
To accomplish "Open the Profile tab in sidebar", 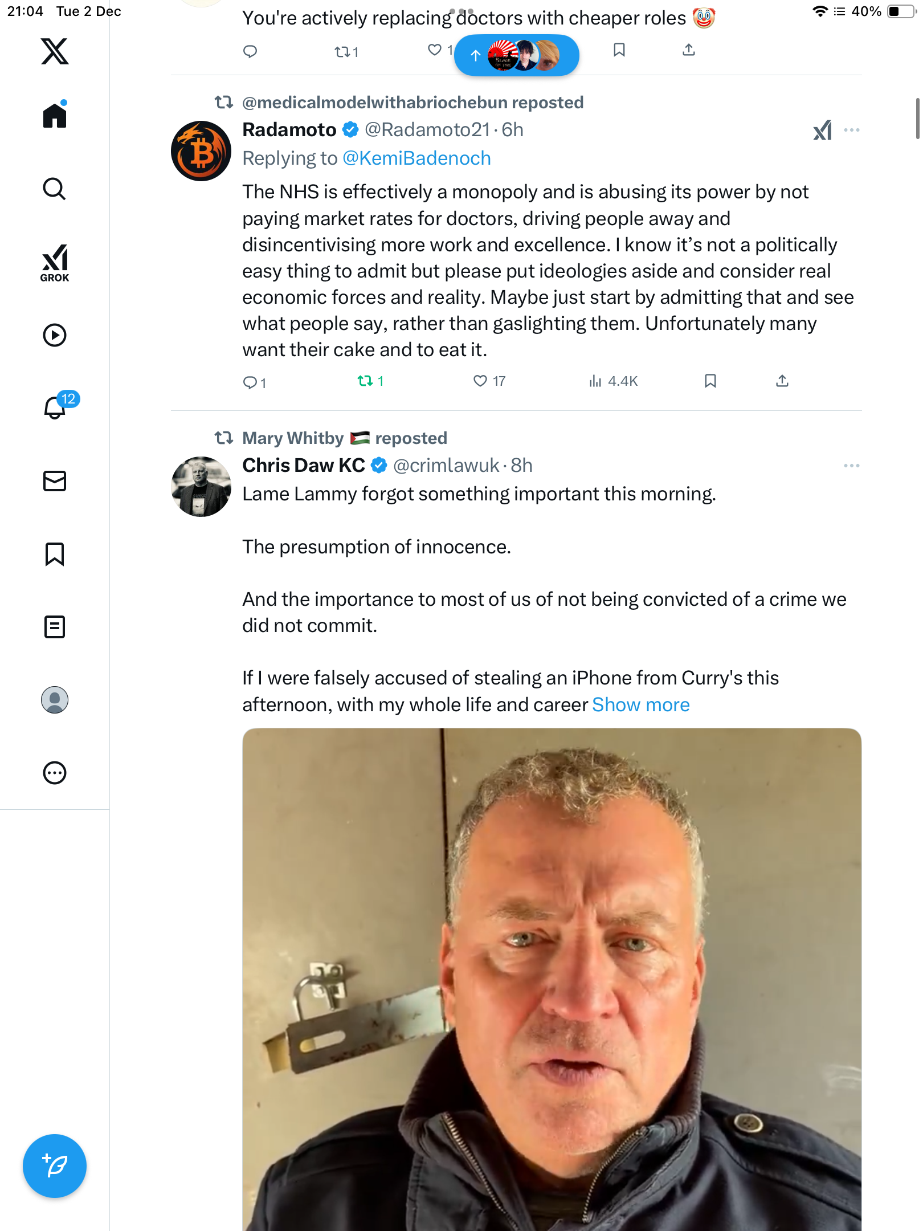I will tap(55, 700).
